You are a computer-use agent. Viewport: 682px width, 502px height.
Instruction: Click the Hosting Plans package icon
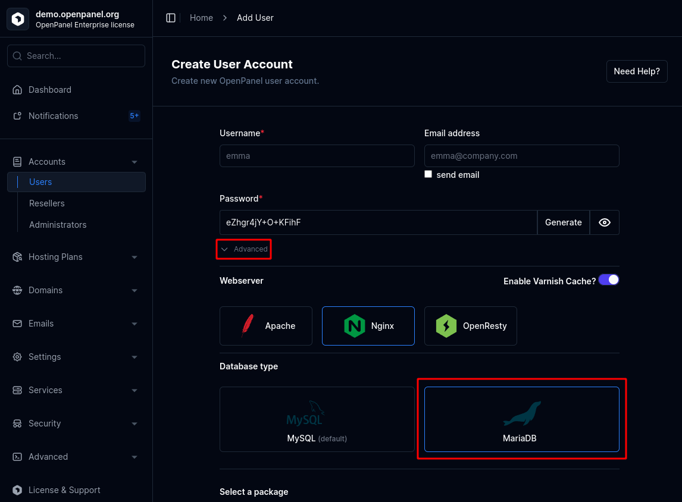(17, 257)
